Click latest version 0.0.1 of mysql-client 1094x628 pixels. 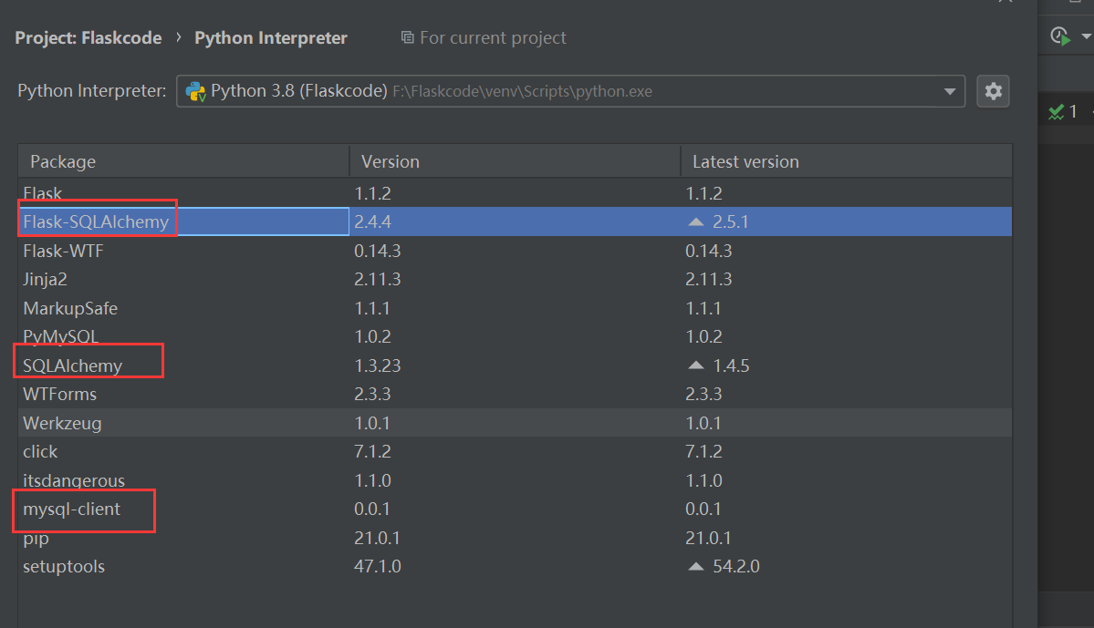pyautogui.click(x=703, y=509)
